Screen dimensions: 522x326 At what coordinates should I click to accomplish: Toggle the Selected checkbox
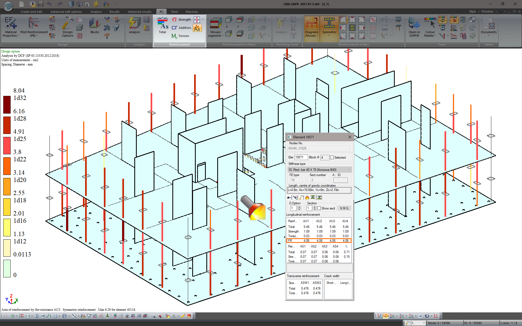[x=332, y=158]
